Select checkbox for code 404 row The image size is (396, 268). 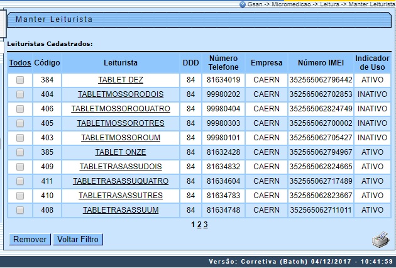pos(20,94)
